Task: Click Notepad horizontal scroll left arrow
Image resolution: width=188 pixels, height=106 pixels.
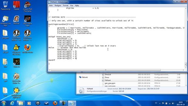Action: (50, 70)
